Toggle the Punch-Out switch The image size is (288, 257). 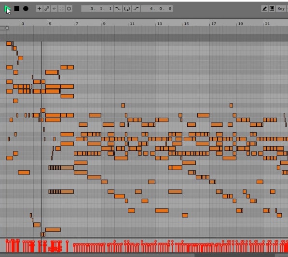point(136,9)
